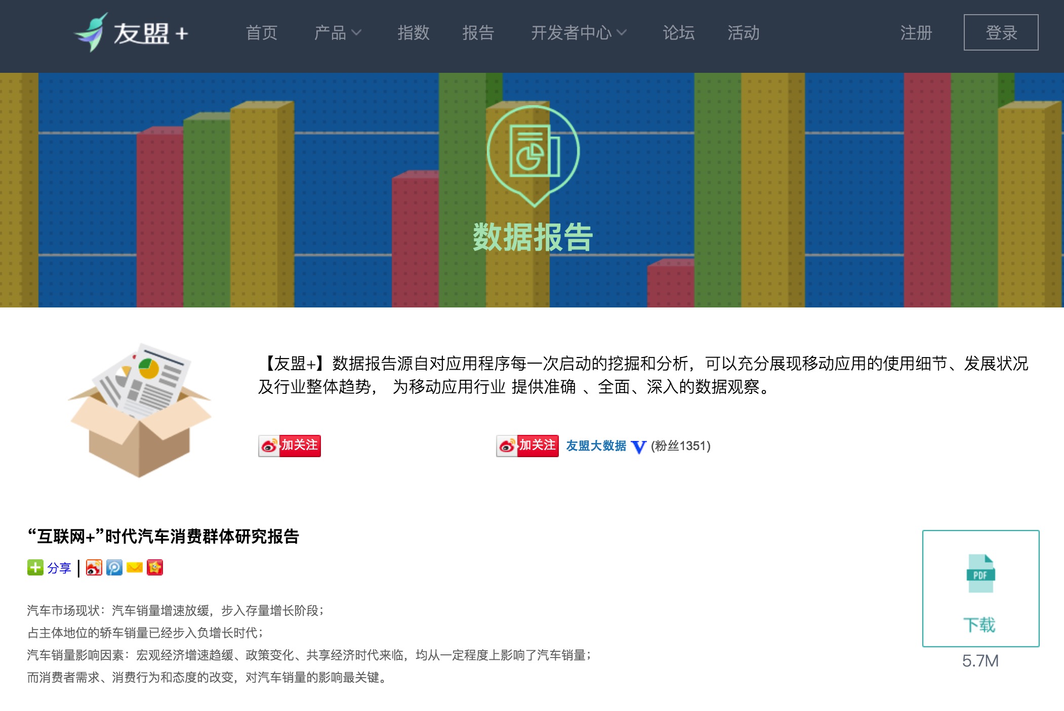Share via Tencent Weibo icon

click(114, 568)
